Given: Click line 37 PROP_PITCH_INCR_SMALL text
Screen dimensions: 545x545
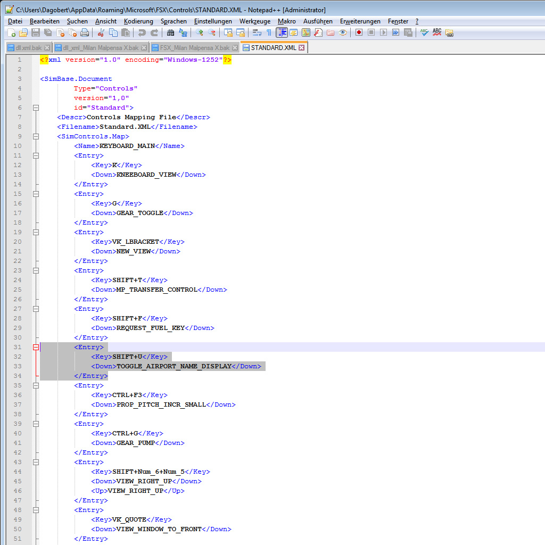Looking at the screenshot, I should [161, 404].
